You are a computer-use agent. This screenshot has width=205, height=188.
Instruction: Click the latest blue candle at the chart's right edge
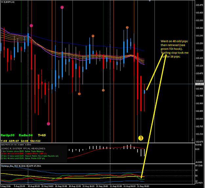click(x=144, y=92)
